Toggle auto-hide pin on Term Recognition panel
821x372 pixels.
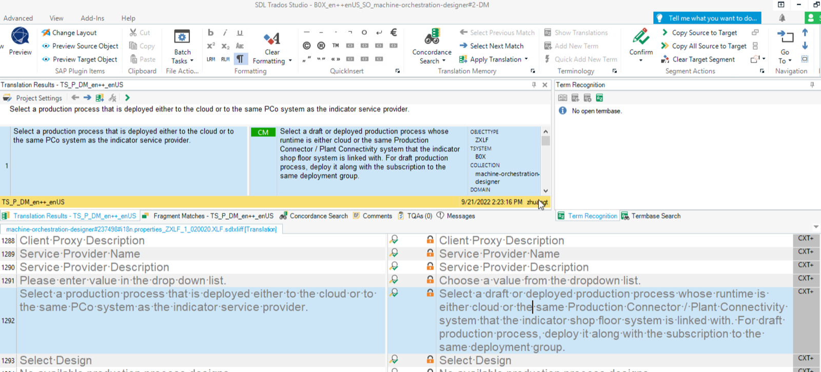click(x=812, y=85)
